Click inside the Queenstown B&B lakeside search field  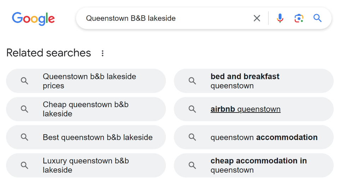point(167,18)
